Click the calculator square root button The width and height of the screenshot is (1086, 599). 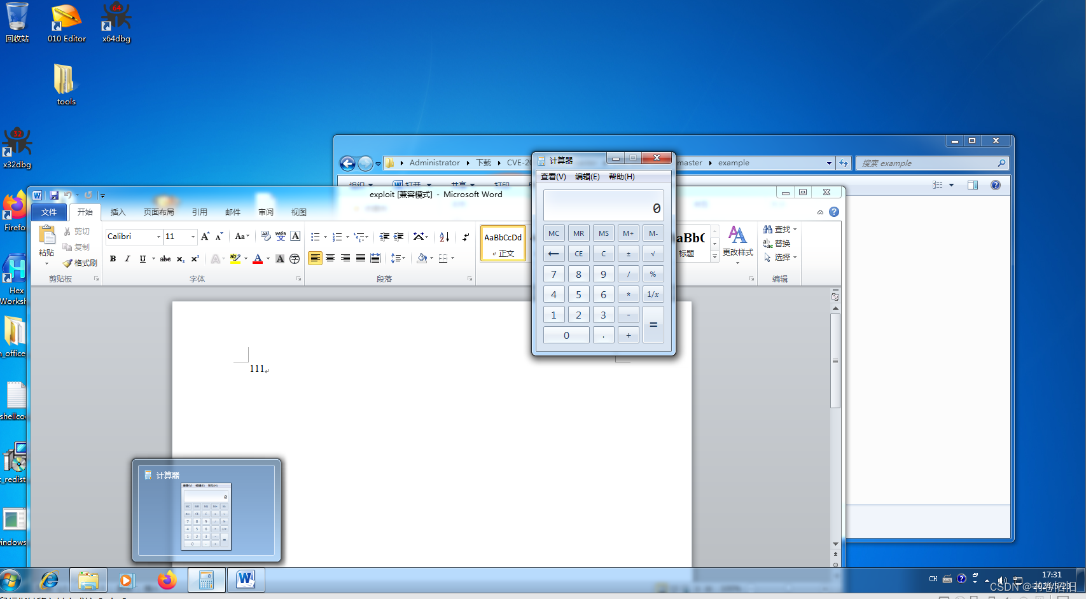(x=653, y=254)
